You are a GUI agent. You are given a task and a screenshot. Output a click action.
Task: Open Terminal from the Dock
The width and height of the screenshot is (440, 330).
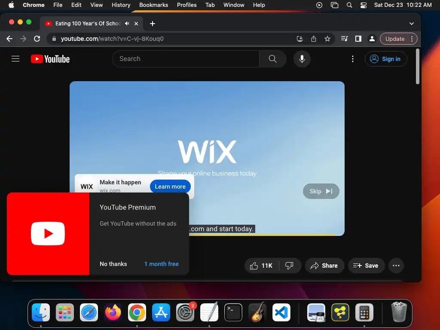click(233, 312)
